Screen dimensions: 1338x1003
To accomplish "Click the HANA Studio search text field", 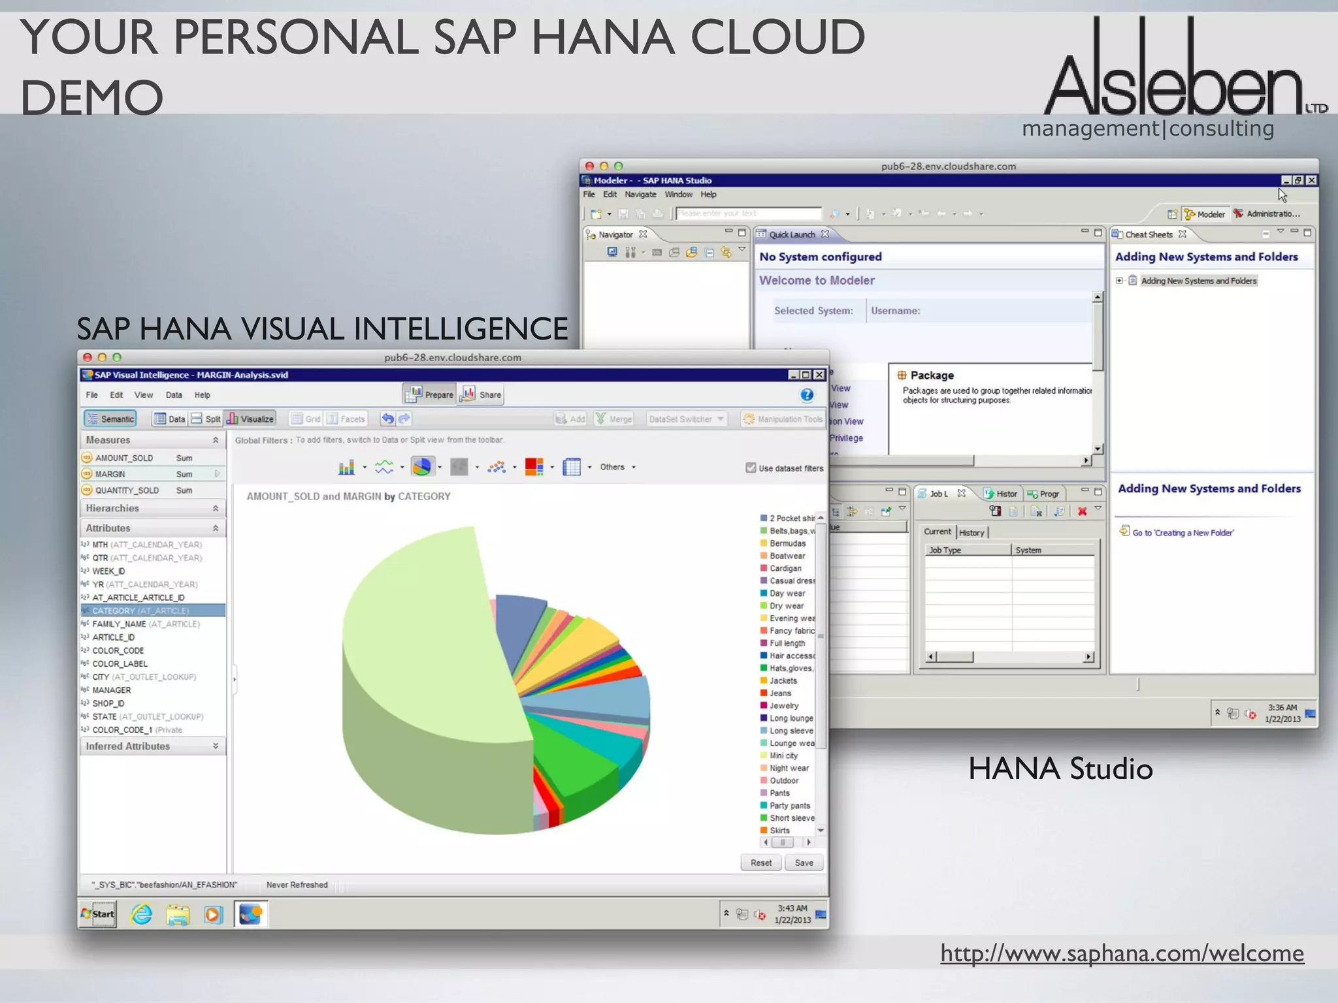I will tap(749, 214).
